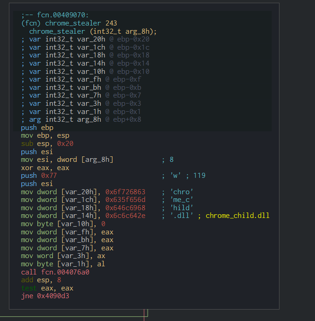Viewport: 315px width, 321px height.
Task: Select the var_7h declaration line
Action: coord(81,95)
